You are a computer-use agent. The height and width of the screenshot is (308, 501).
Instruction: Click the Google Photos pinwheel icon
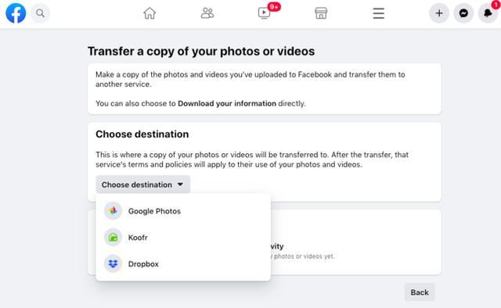(113, 211)
